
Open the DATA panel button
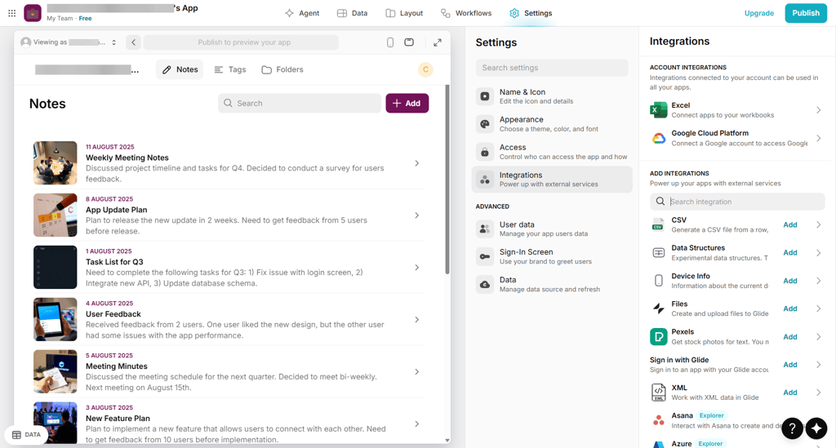coord(26,435)
